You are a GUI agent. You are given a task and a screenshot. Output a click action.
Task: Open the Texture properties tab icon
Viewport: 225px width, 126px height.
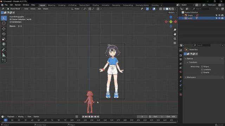pyautogui.click(x=181, y=94)
